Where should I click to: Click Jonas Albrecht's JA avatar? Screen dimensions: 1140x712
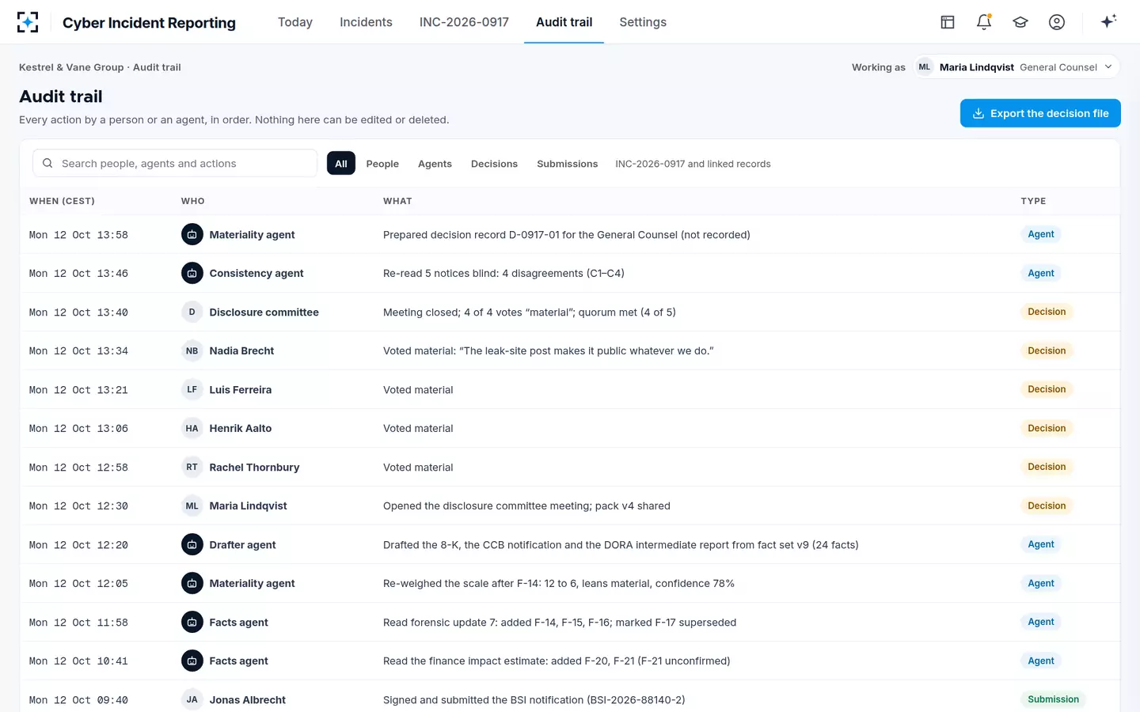[192, 699]
